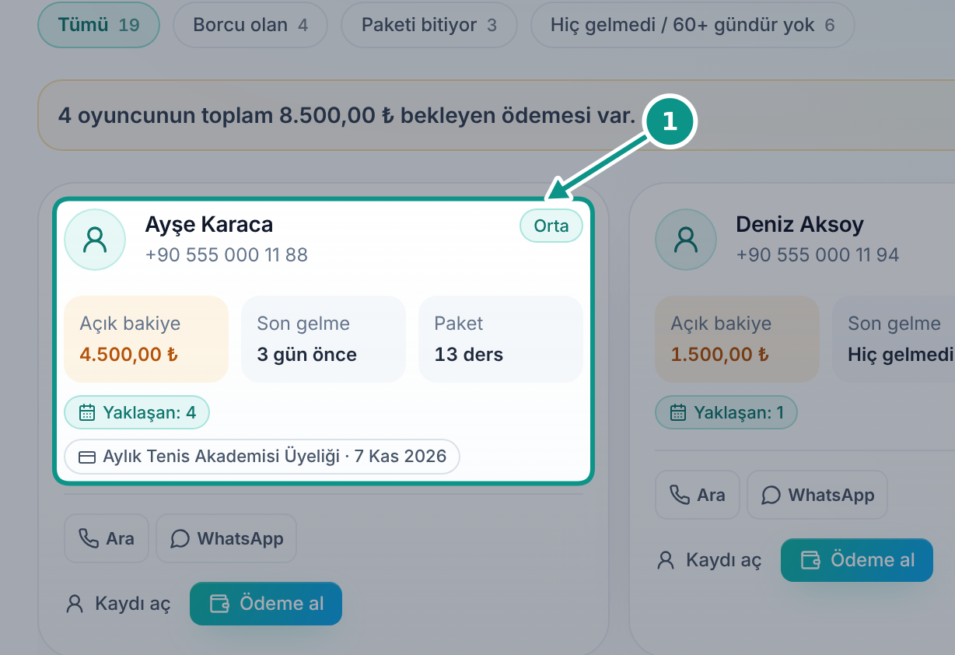Call Ayşe Karaca with Ara button
This screenshot has height=655, width=955.
click(107, 538)
